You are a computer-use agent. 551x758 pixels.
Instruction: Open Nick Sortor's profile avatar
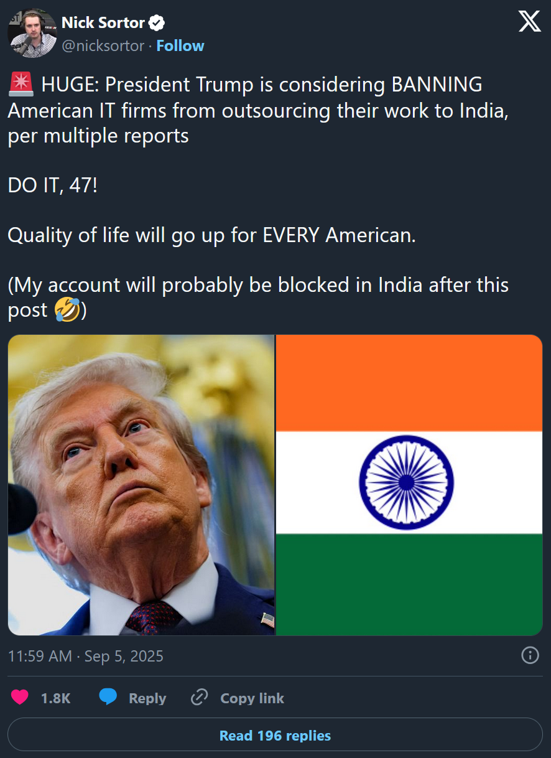point(32,34)
